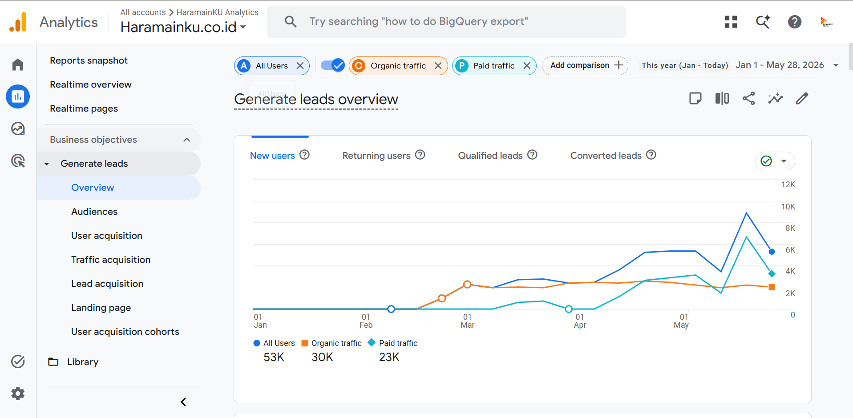Switch to the Converted leads metric tab
Image resolution: width=853 pixels, height=418 pixels.
(x=606, y=156)
